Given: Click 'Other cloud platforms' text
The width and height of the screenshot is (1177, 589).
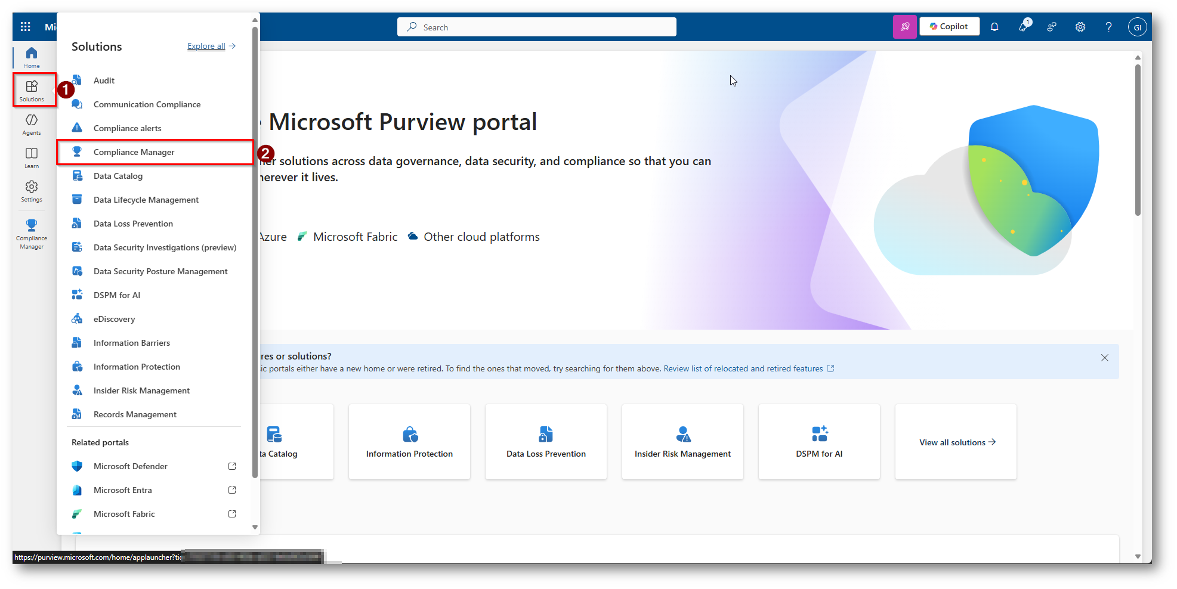Looking at the screenshot, I should [481, 237].
